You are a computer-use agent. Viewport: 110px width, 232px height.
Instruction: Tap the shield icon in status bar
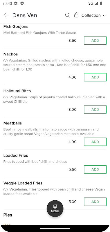22,3
